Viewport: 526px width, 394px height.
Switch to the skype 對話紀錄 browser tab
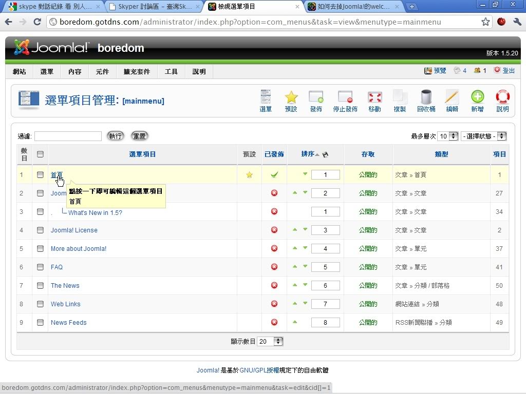click(53, 6)
